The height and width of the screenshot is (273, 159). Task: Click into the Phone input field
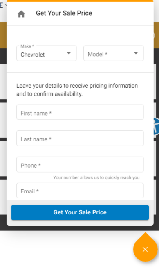pos(80,164)
